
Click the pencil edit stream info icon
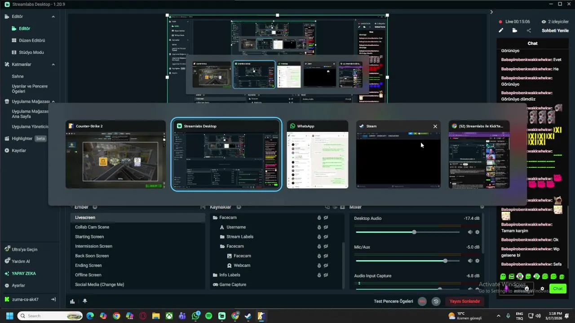click(x=501, y=31)
